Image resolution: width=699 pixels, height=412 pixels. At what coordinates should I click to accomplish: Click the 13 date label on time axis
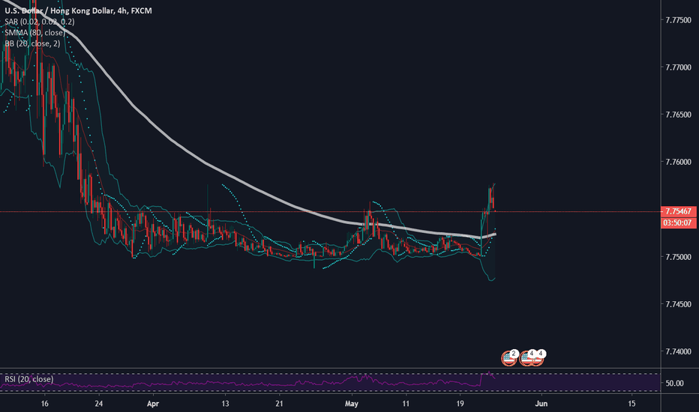(x=225, y=404)
